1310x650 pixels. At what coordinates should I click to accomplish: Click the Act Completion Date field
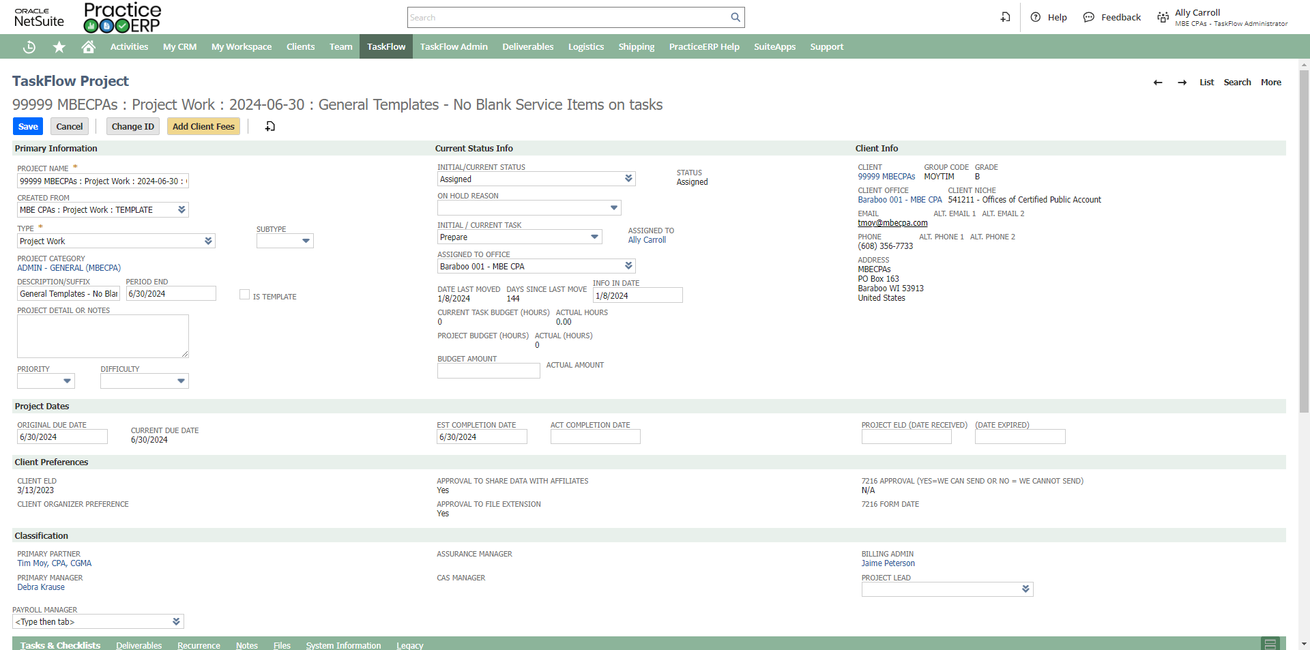[x=595, y=437]
